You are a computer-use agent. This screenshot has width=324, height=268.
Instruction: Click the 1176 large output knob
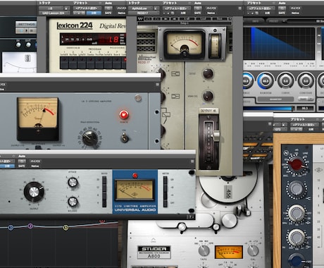34,192
